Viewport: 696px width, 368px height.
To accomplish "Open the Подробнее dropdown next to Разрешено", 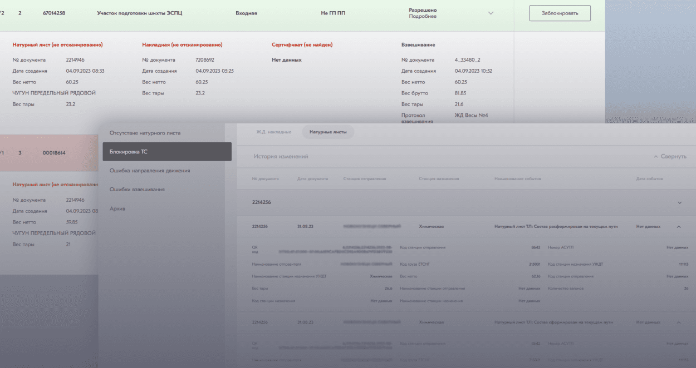I will click(491, 12).
